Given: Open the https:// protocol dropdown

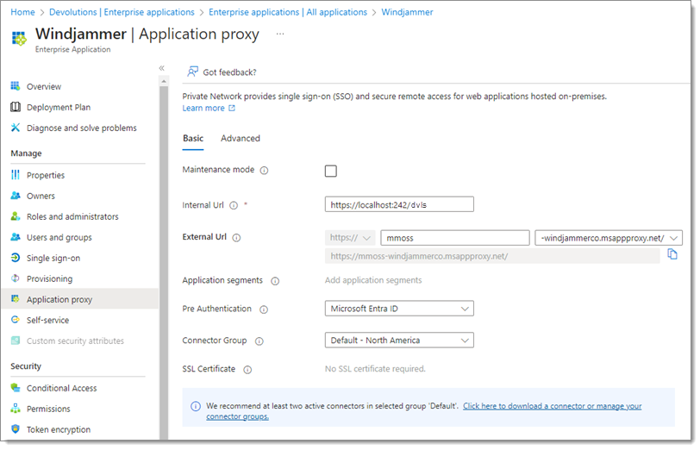Looking at the screenshot, I should coord(350,238).
